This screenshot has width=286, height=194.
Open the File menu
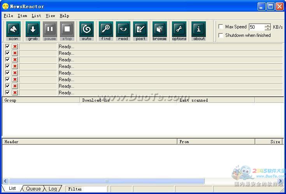9,16
